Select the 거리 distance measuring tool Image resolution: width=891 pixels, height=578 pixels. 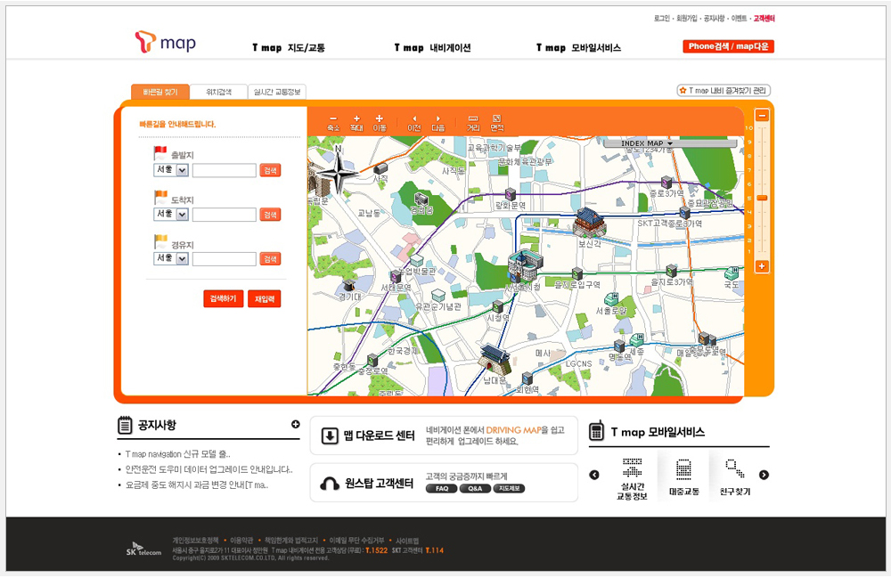click(x=472, y=122)
